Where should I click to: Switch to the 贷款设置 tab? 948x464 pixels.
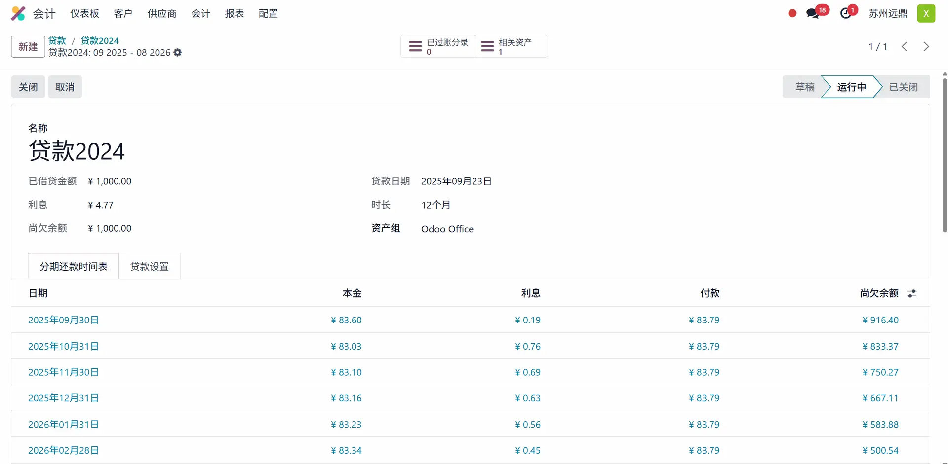click(x=149, y=267)
